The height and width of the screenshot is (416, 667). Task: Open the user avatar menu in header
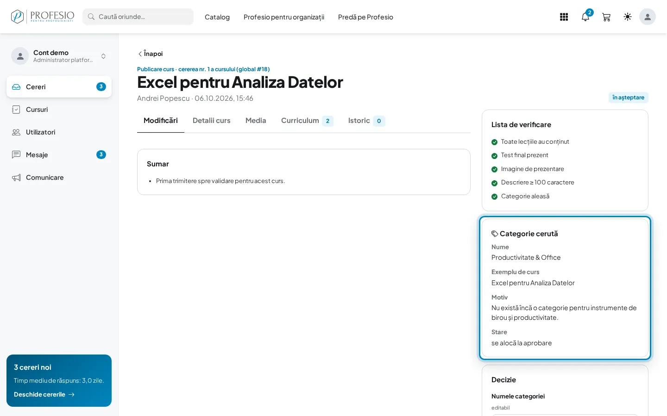tap(648, 17)
